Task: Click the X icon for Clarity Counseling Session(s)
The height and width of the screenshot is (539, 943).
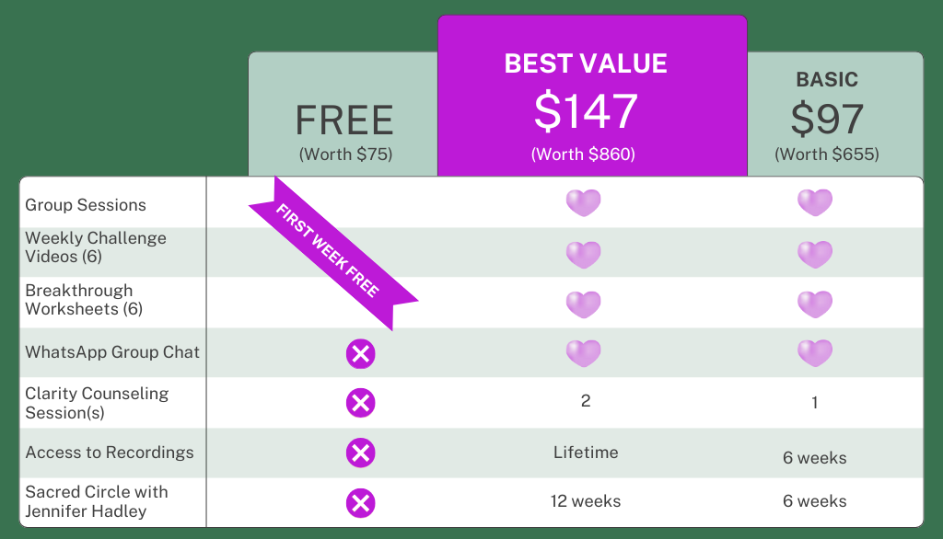Action: [x=360, y=403]
